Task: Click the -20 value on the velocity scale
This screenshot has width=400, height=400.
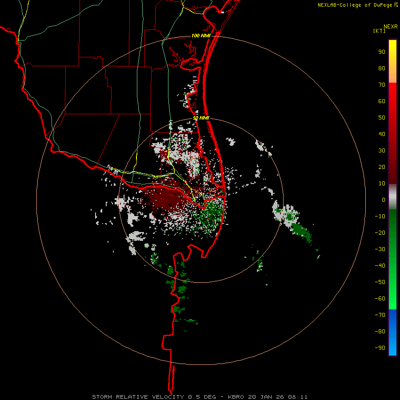Action: click(380, 233)
